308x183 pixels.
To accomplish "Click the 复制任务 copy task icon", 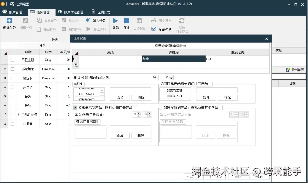I will click(39, 20).
